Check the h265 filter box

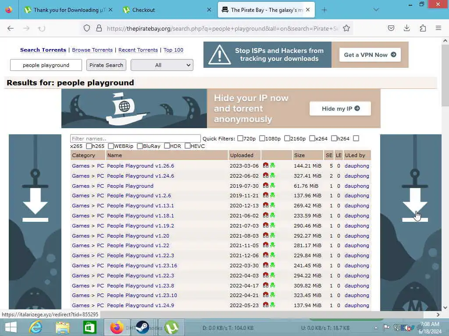tap(89, 146)
